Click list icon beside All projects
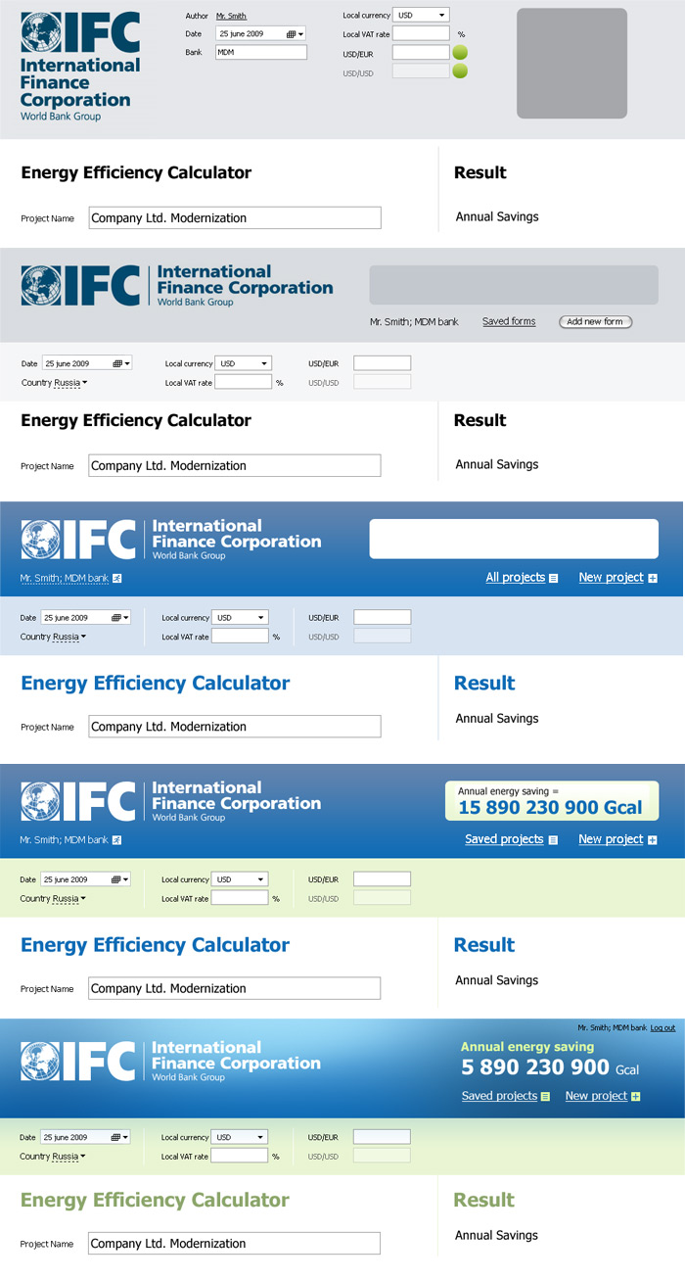 click(x=554, y=579)
